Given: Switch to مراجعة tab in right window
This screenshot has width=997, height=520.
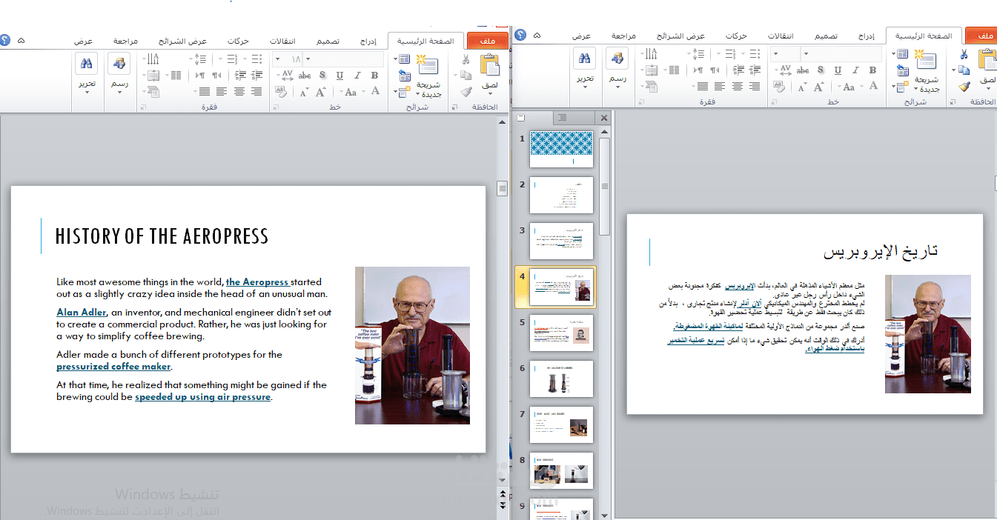Looking at the screenshot, I should [x=623, y=36].
